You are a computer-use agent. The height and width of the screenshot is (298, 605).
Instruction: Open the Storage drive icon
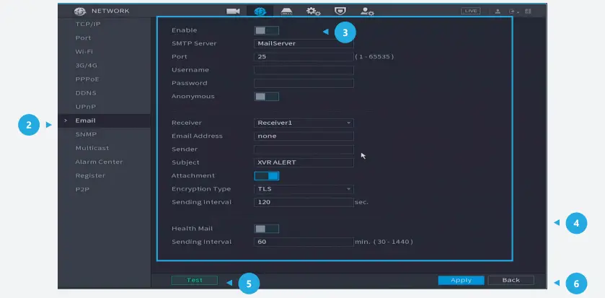[x=286, y=12]
